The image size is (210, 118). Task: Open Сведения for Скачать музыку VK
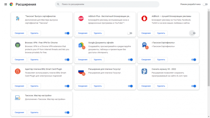point(146,86)
